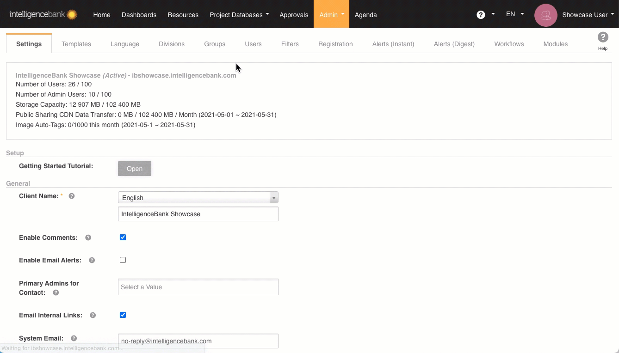Viewport: 619px width, 353px height.
Task: Expand the Project Databases dropdown menu
Action: pos(239,15)
